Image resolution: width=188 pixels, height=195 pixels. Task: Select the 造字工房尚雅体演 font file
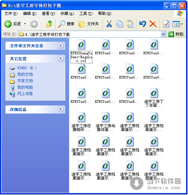(x=105, y=122)
